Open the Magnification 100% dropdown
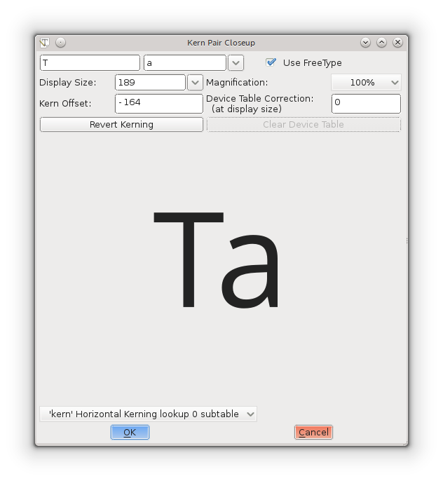 point(366,83)
